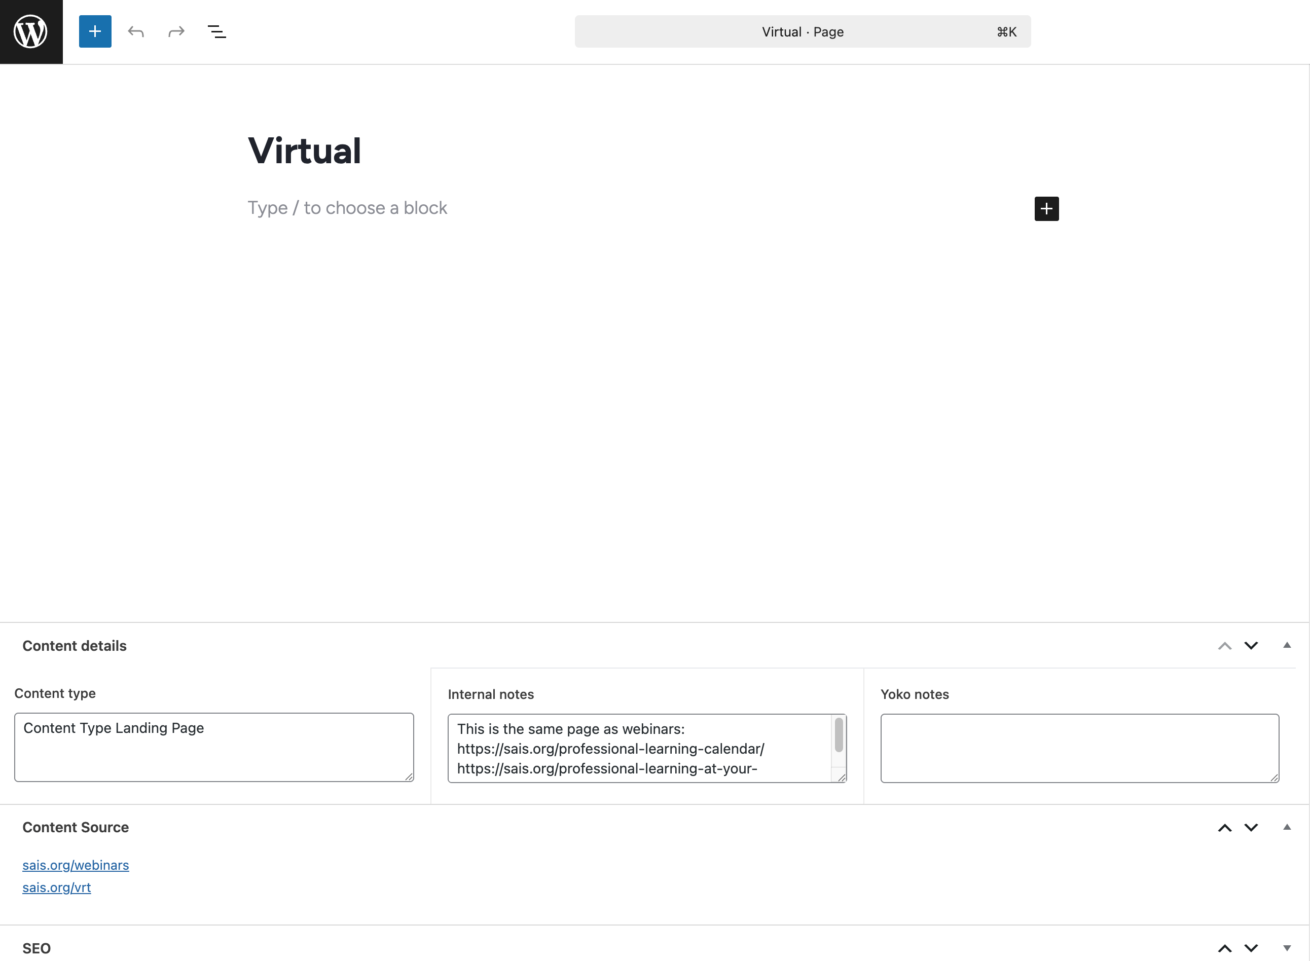Open the block inserter toolbar icon

[x=95, y=31]
